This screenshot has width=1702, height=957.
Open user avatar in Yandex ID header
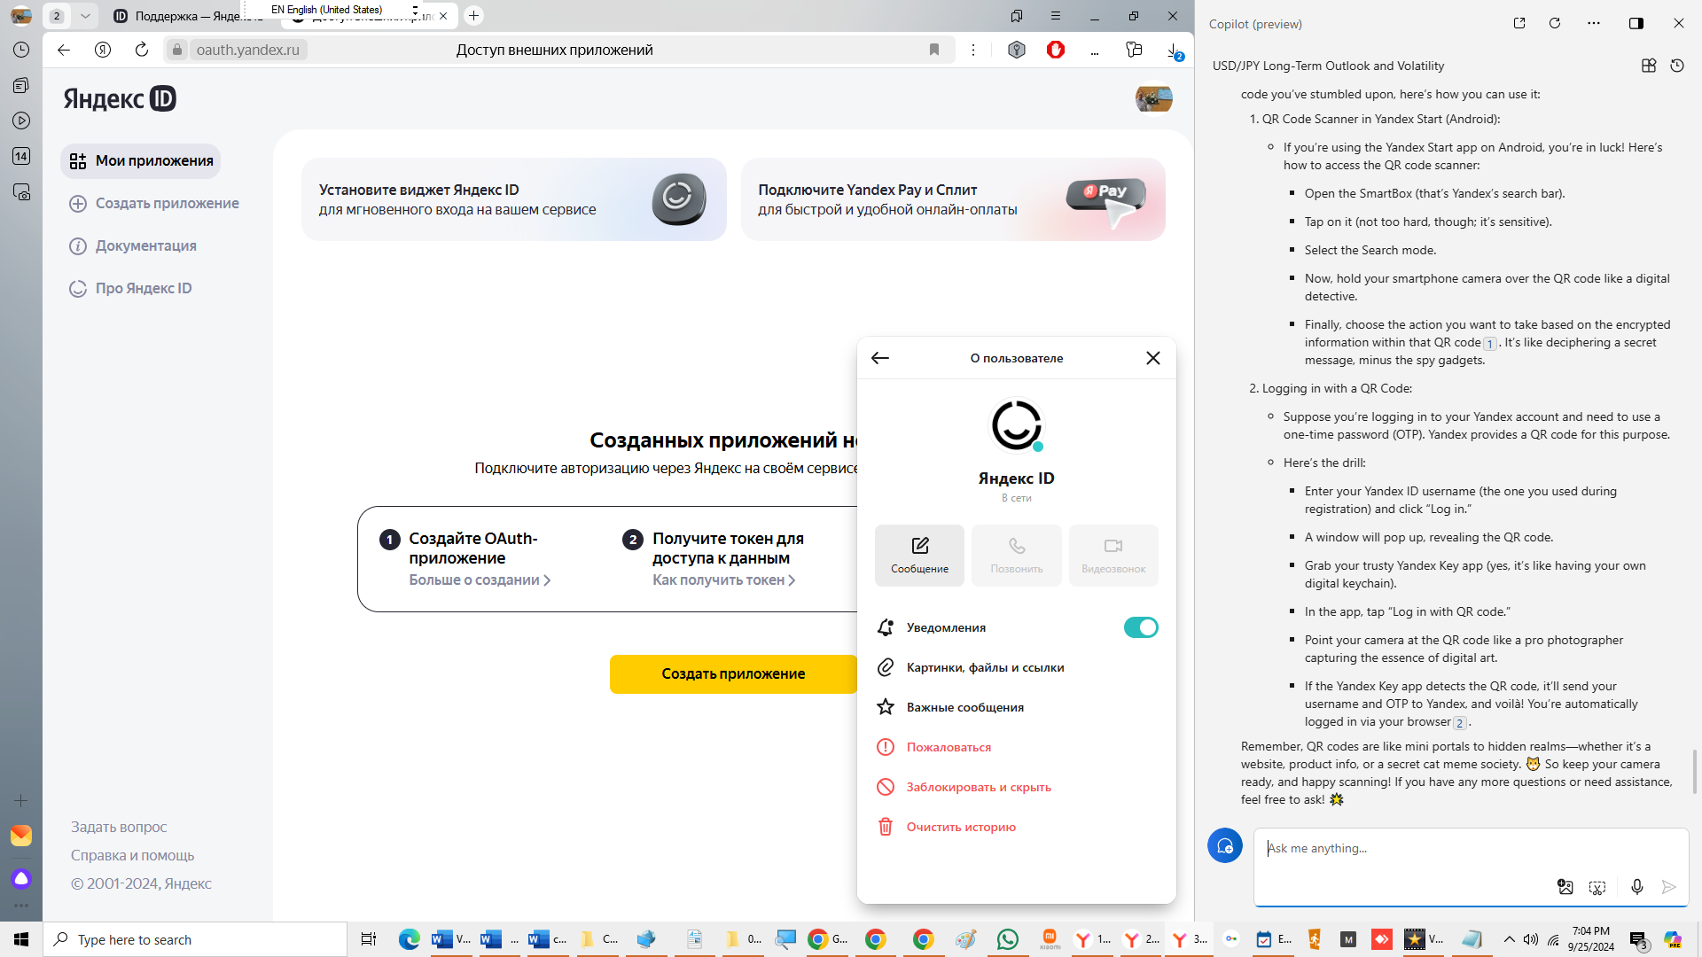tap(1153, 98)
